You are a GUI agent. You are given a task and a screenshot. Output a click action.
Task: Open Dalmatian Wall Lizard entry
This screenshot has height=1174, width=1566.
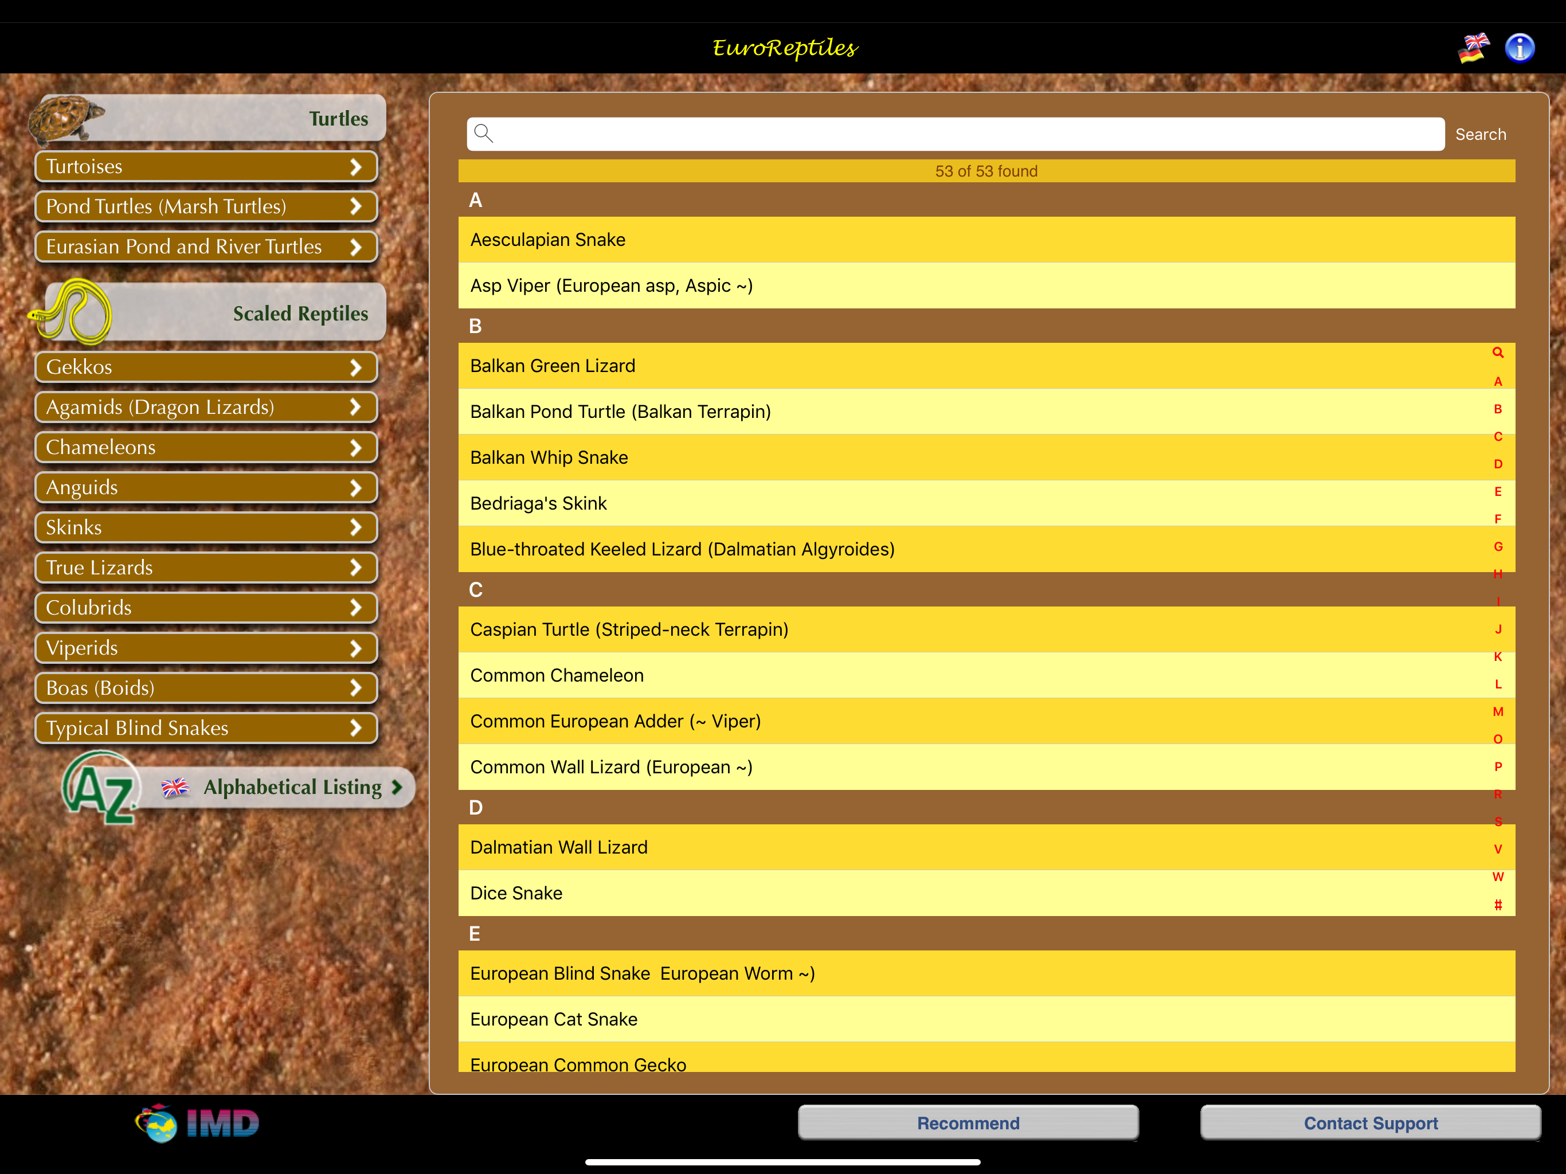coord(987,847)
